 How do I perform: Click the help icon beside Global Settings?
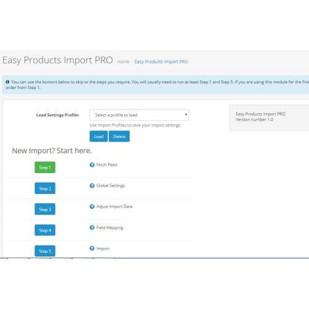click(92, 186)
